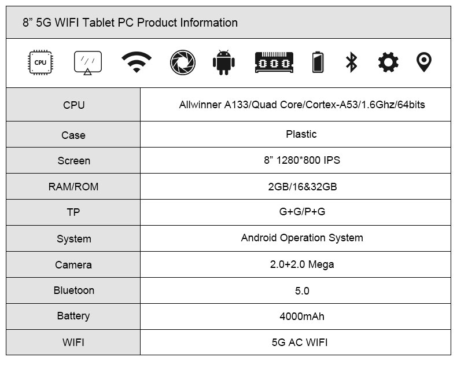The height and width of the screenshot is (368, 457).
Task: Select the System label cell
Action: 73,238
